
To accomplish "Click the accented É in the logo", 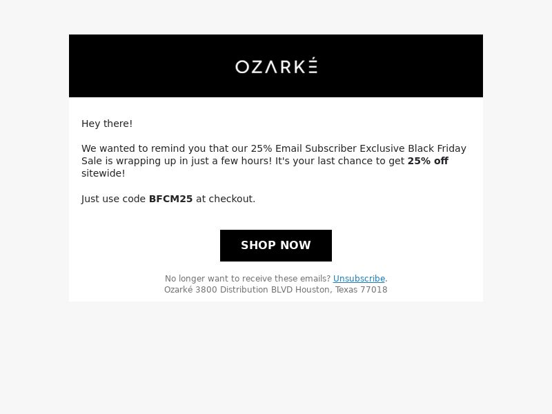I will point(313,65).
